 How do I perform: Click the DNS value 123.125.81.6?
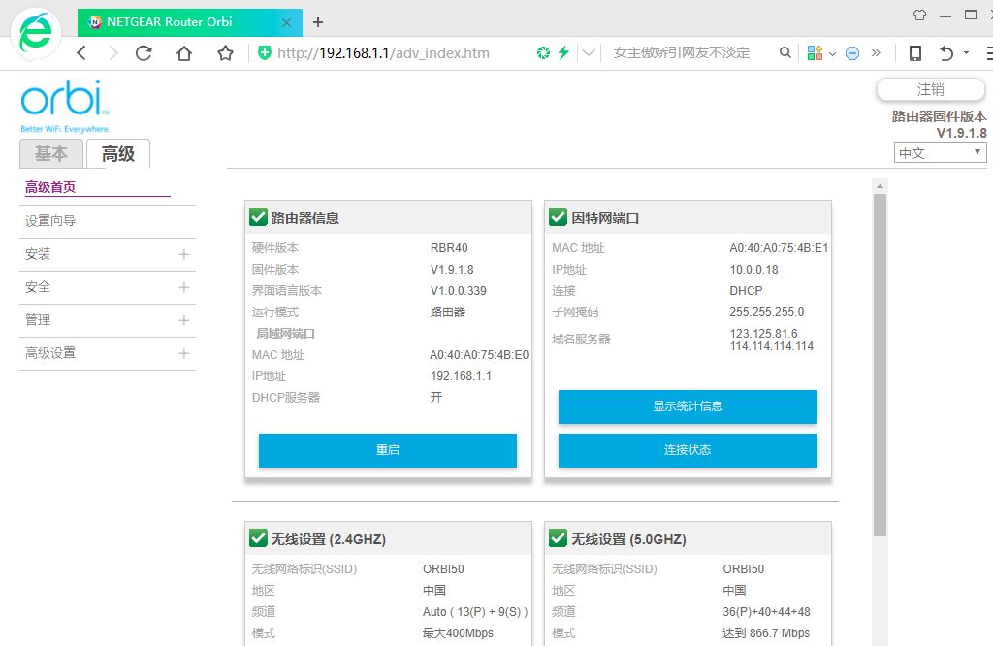[x=763, y=333]
